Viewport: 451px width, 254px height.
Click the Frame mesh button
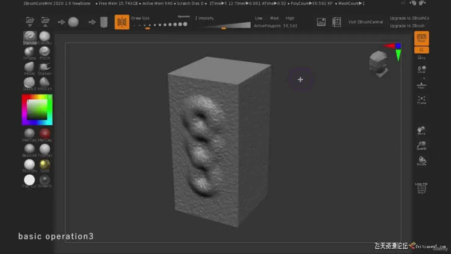coord(422,100)
